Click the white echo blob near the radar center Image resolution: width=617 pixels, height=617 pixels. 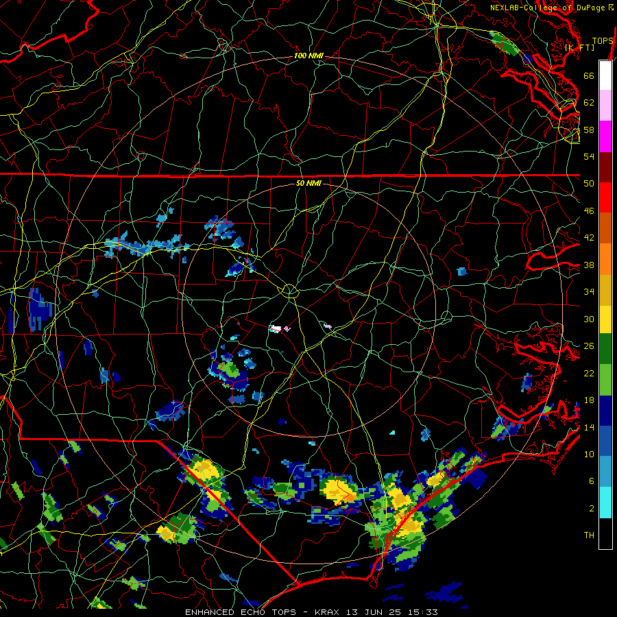tap(275, 328)
